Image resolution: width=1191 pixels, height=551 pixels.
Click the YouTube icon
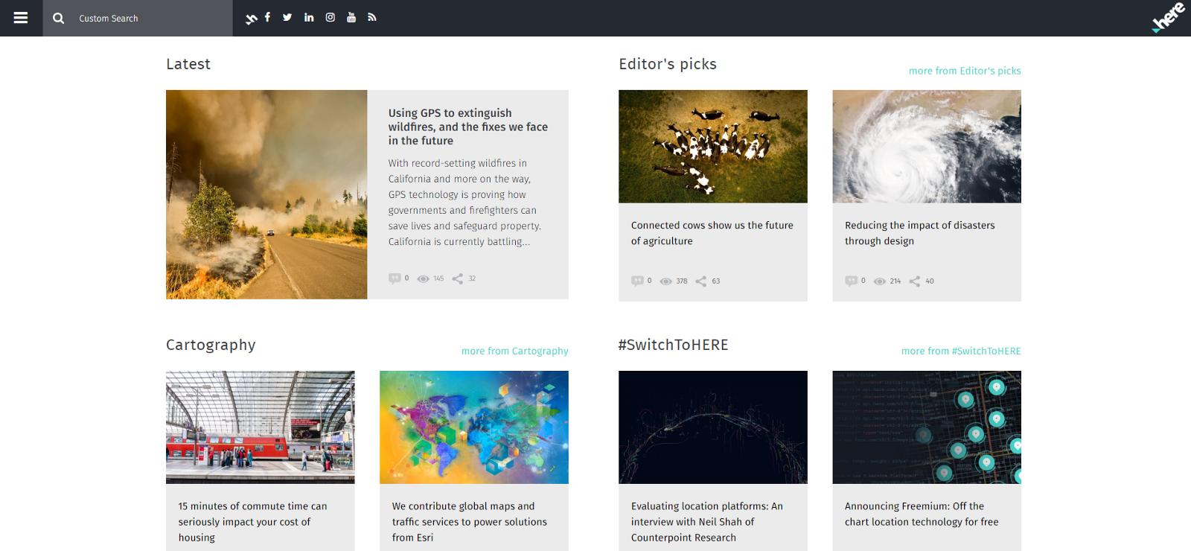[x=351, y=17]
